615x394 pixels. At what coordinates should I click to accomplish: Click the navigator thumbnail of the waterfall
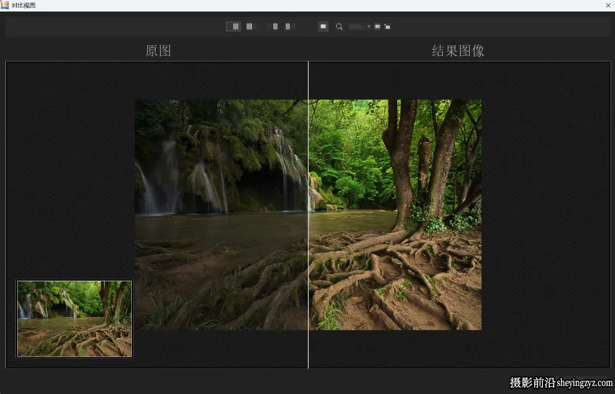pyautogui.click(x=75, y=319)
